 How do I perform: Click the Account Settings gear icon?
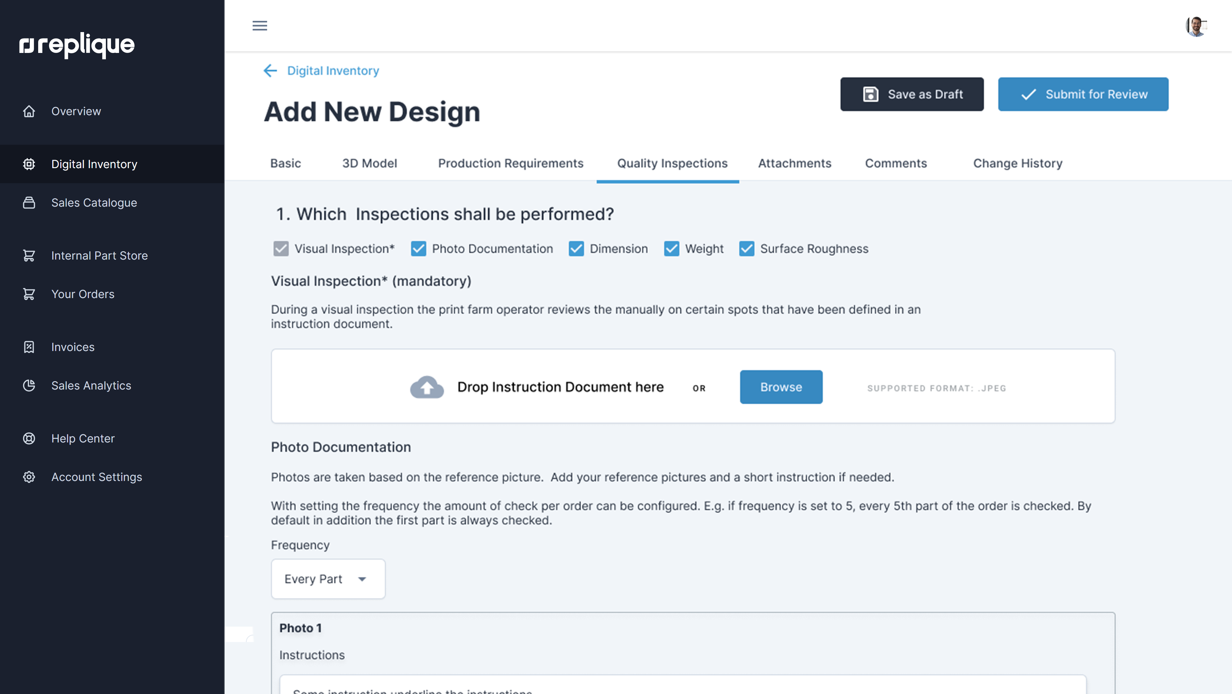pos(29,477)
